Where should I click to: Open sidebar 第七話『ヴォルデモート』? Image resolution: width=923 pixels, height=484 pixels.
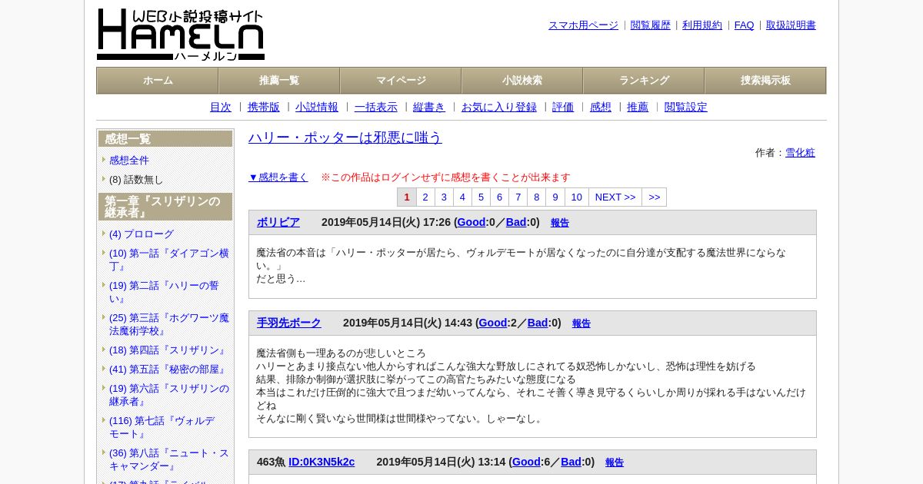coord(162,427)
